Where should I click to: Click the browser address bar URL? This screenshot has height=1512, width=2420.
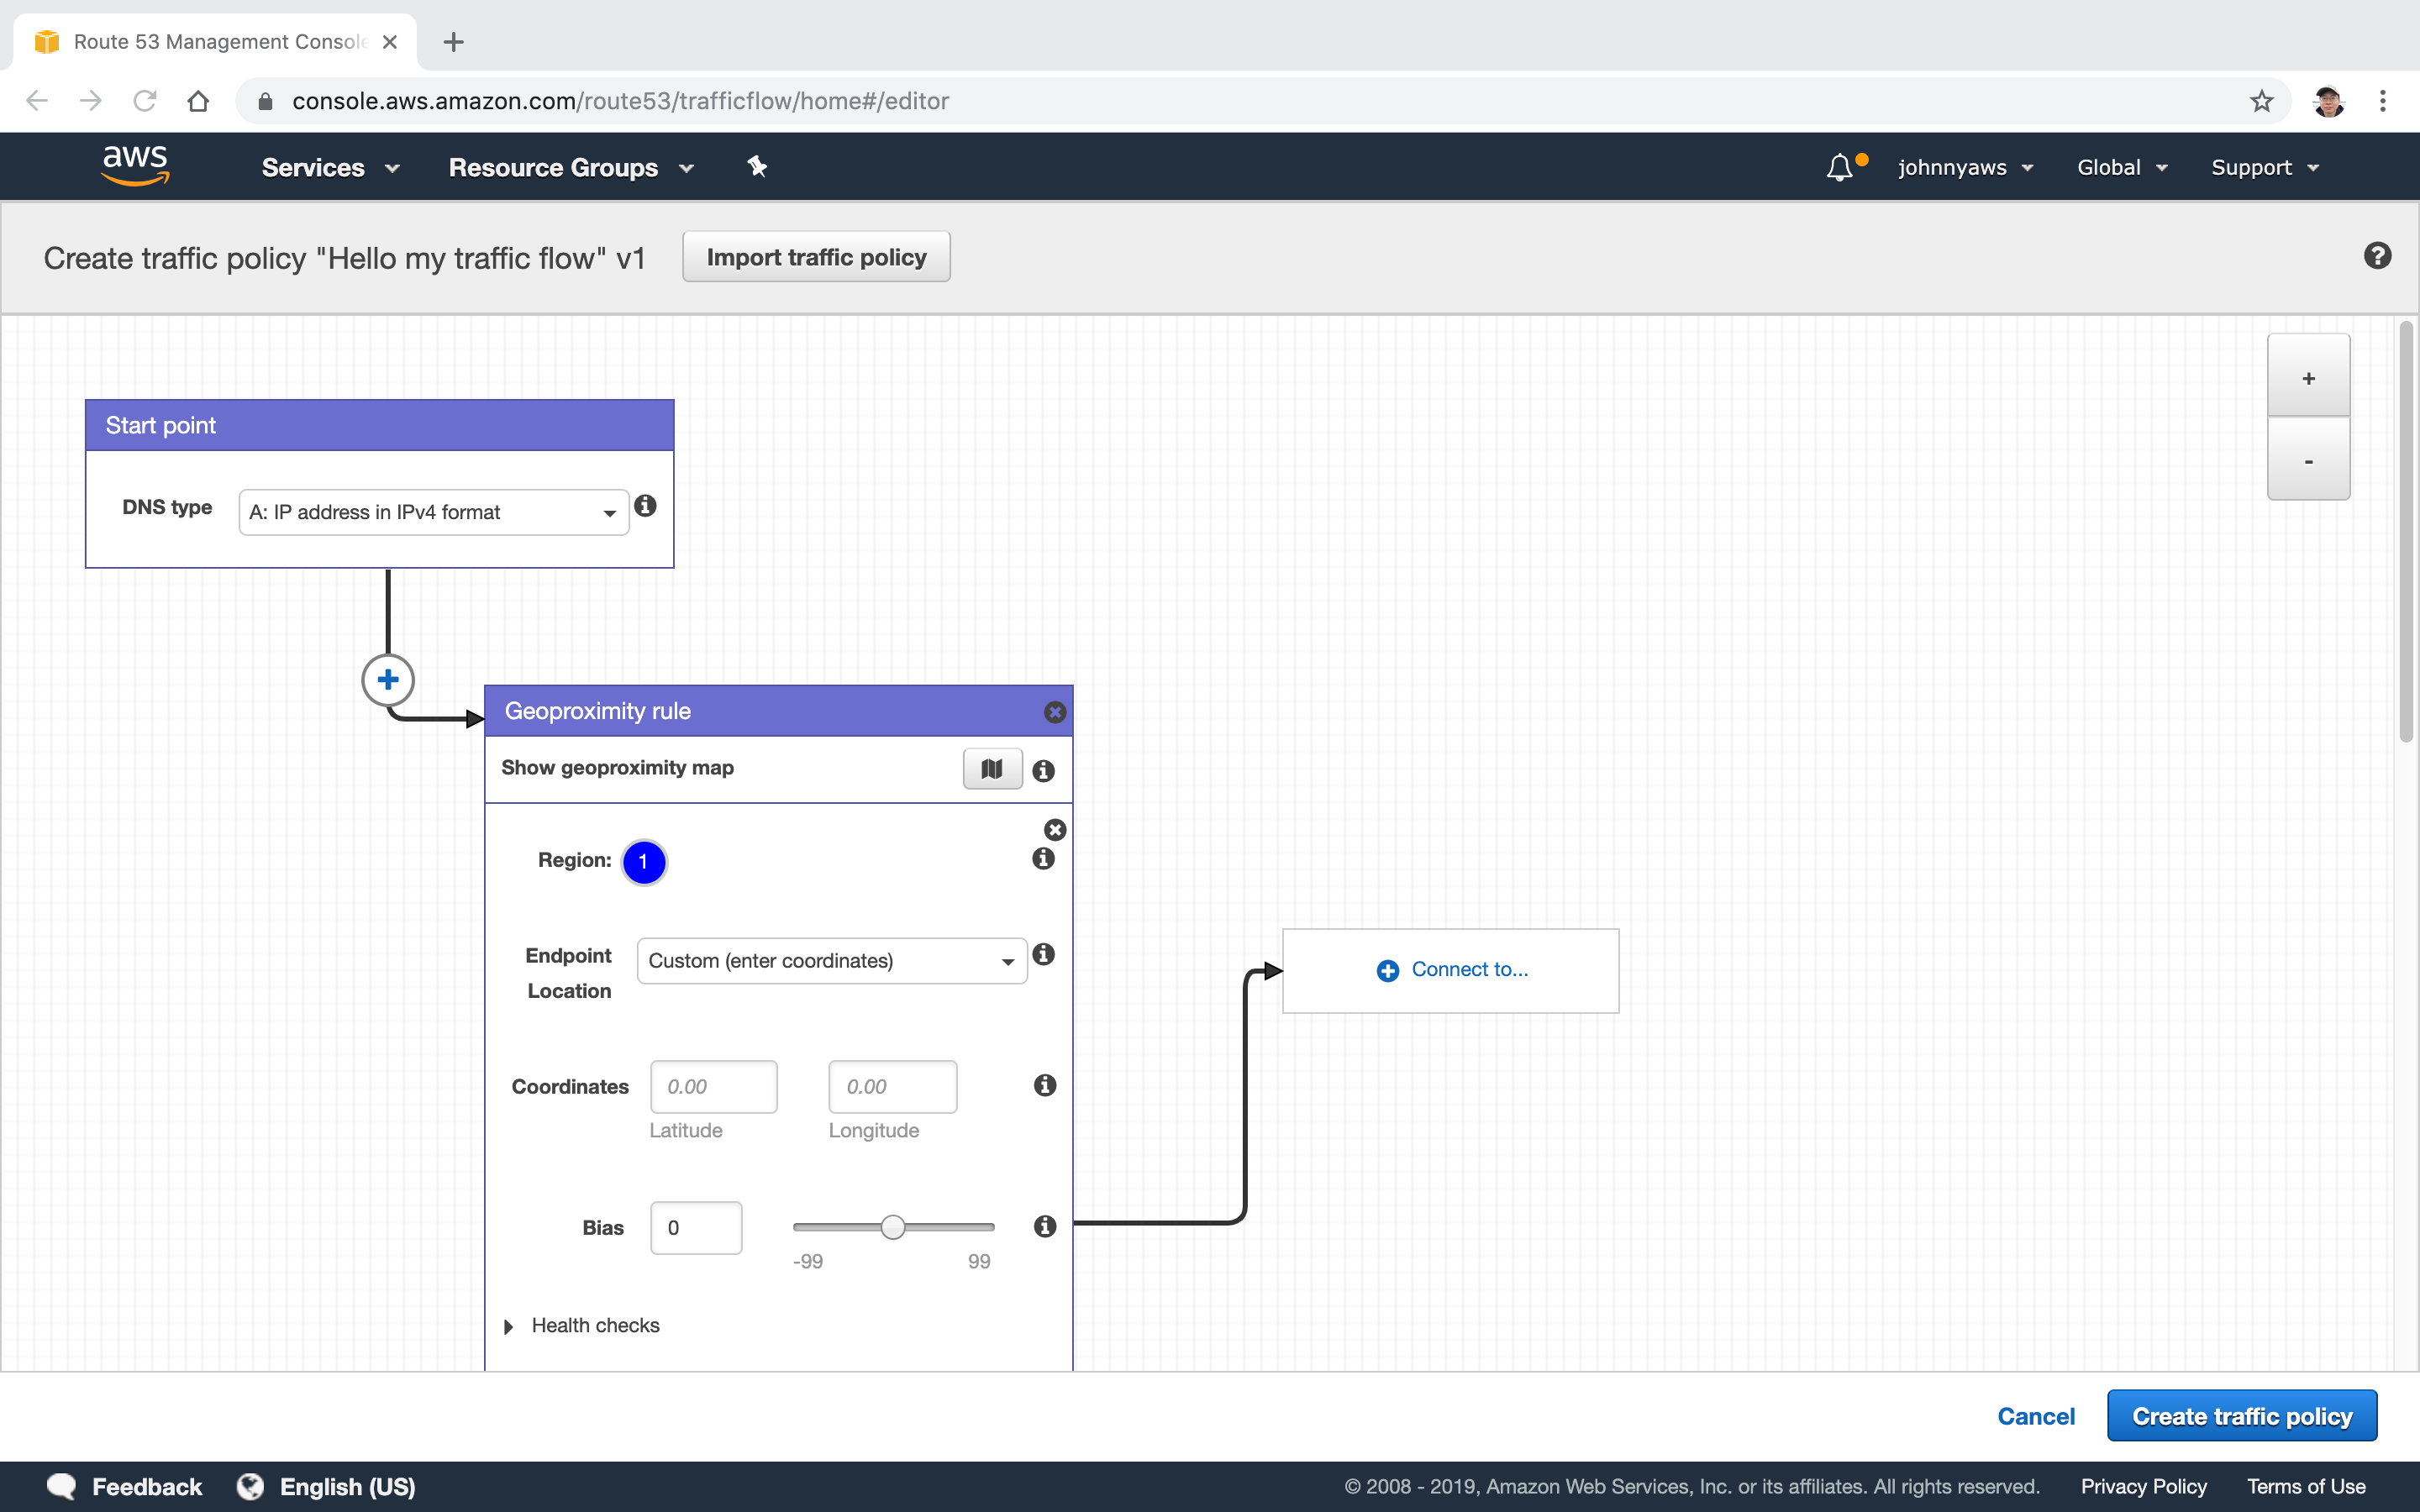[620, 101]
